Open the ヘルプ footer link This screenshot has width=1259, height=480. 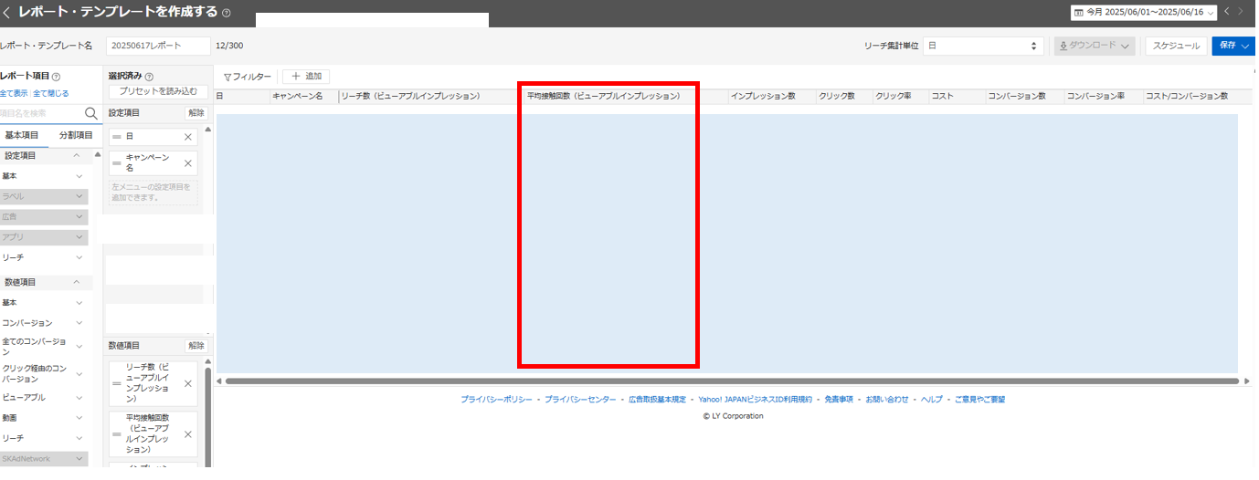coord(932,400)
